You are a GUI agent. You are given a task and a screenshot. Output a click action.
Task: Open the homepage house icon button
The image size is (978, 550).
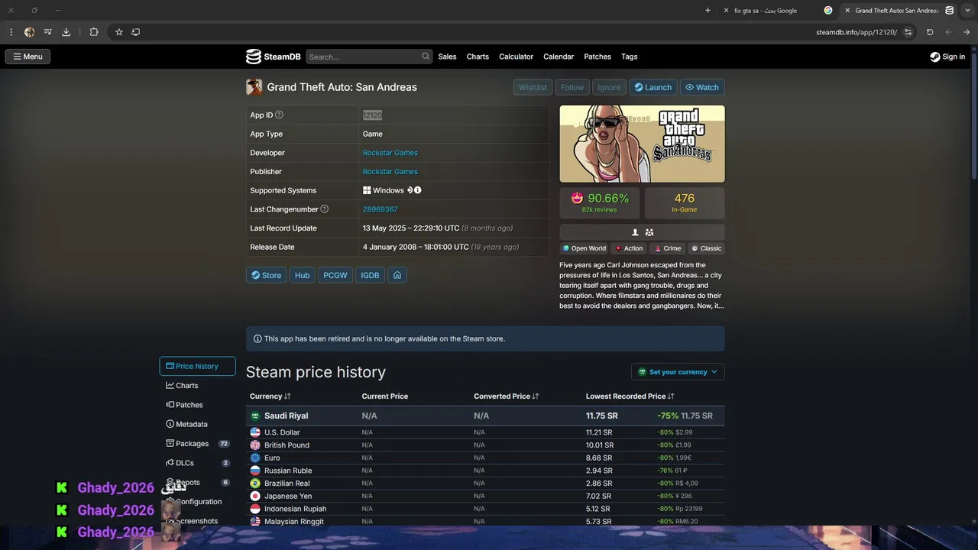(x=397, y=275)
